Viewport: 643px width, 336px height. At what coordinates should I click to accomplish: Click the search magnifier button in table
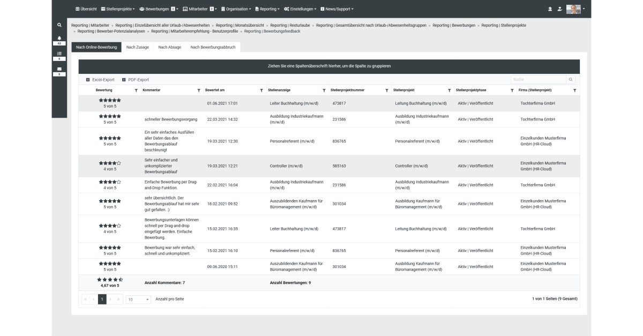(571, 80)
